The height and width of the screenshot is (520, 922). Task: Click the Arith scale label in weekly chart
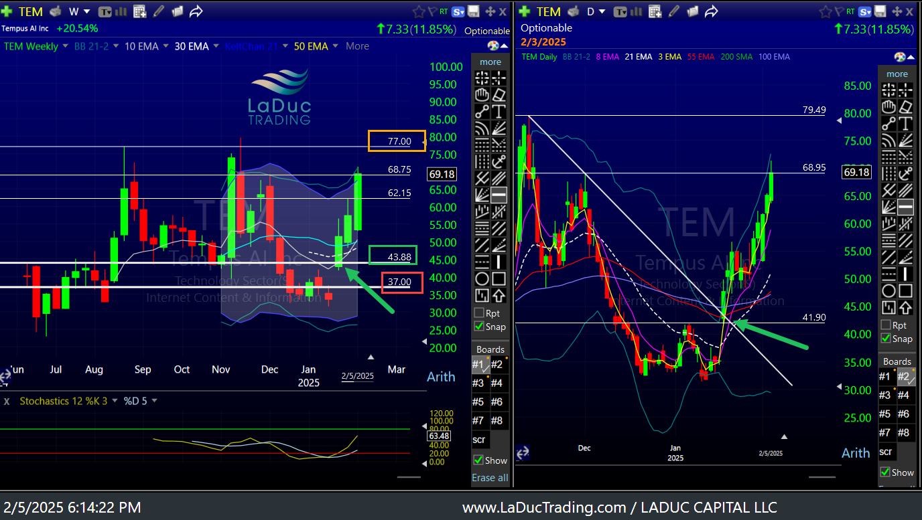[441, 377]
